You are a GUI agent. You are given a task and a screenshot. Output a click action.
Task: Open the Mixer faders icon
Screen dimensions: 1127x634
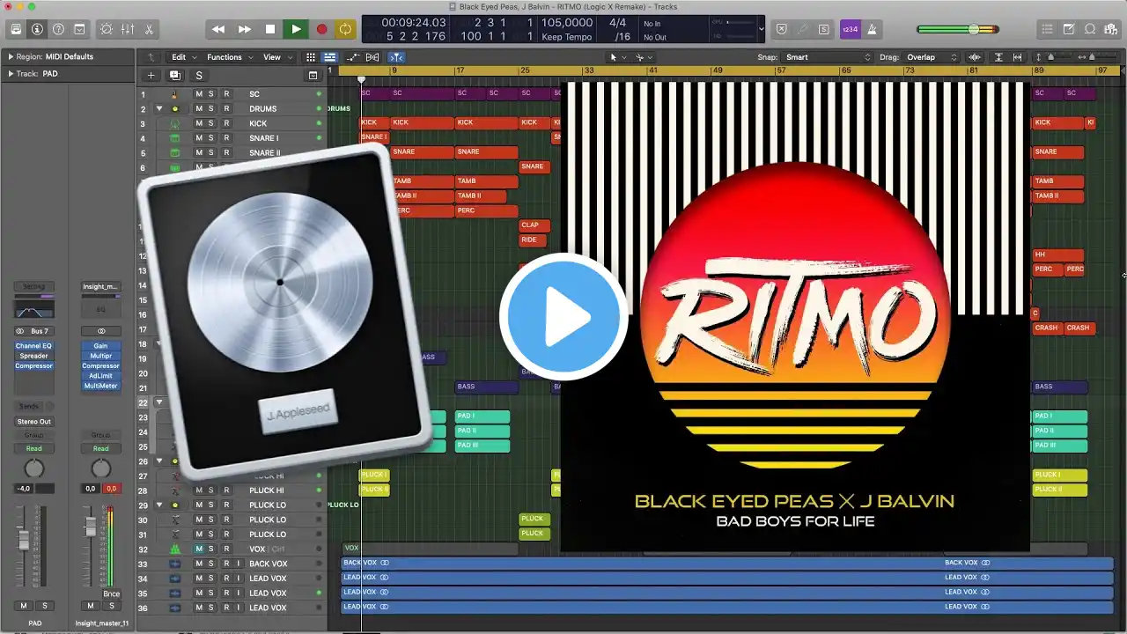pos(128,29)
